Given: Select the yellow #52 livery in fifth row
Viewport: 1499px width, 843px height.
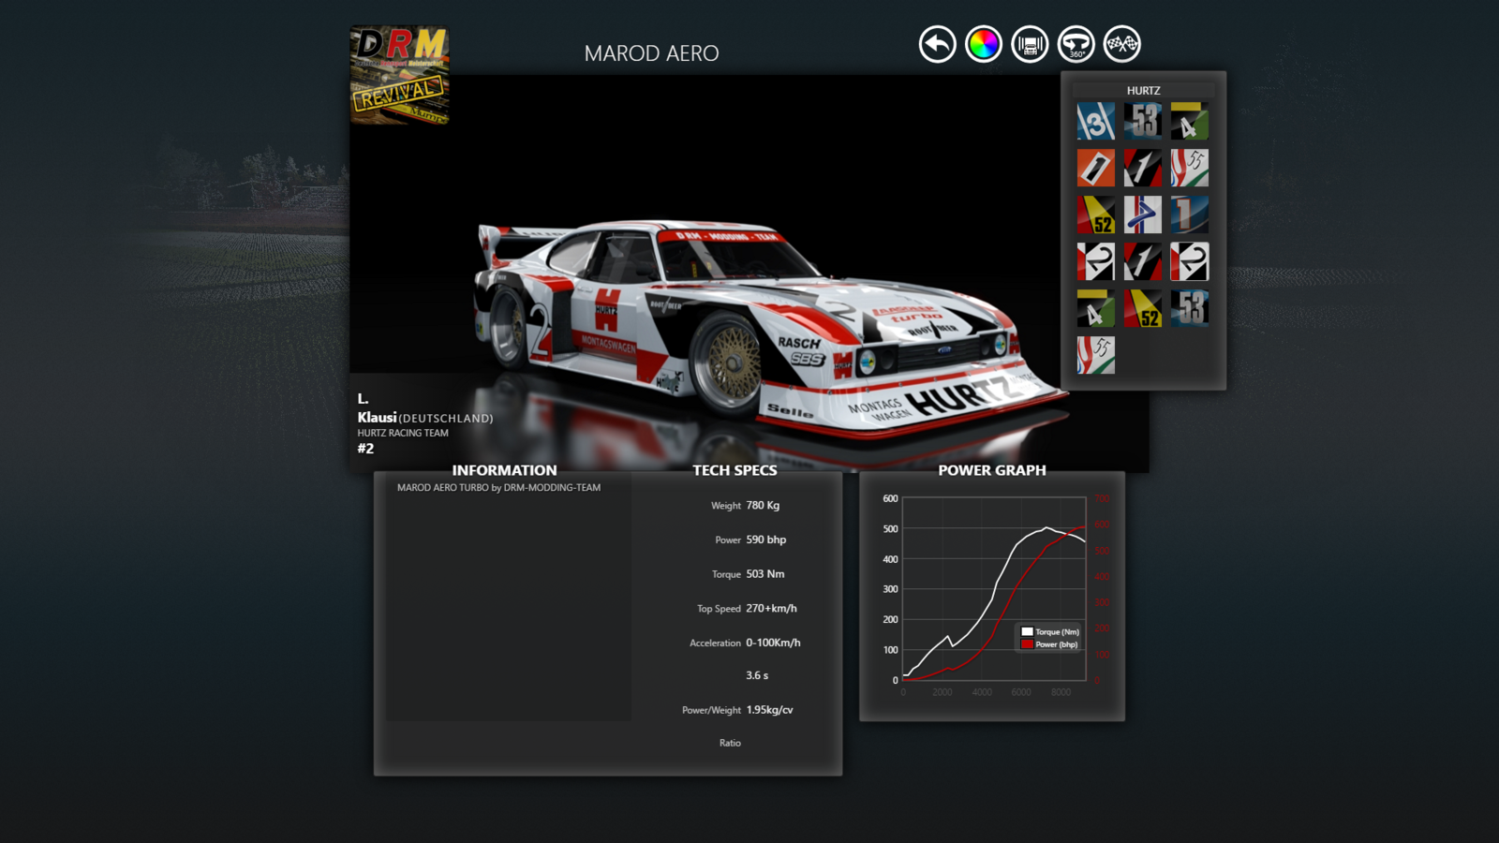Looking at the screenshot, I should (x=1143, y=309).
